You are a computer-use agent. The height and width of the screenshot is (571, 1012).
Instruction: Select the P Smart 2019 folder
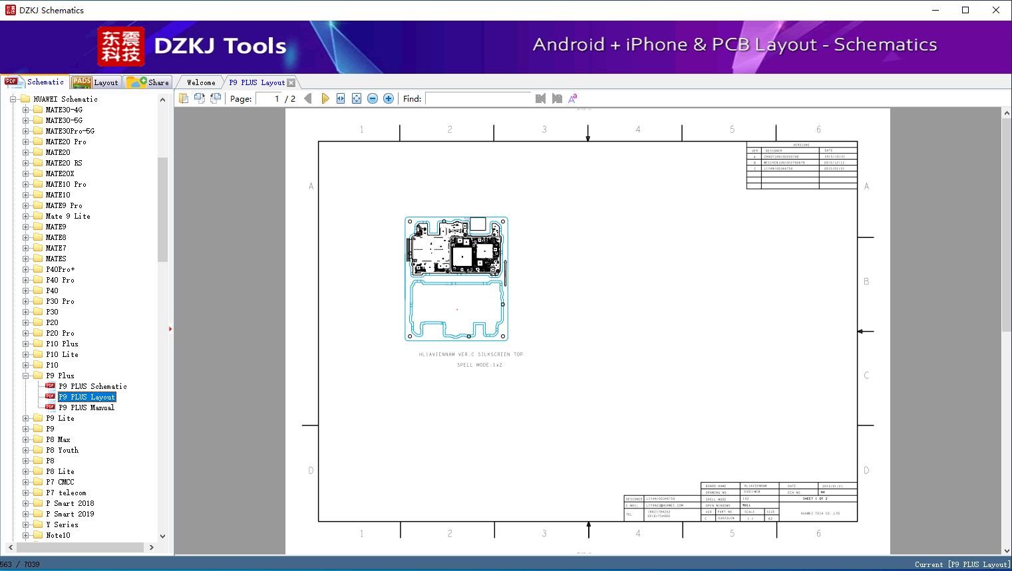pyautogui.click(x=70, y=514)
